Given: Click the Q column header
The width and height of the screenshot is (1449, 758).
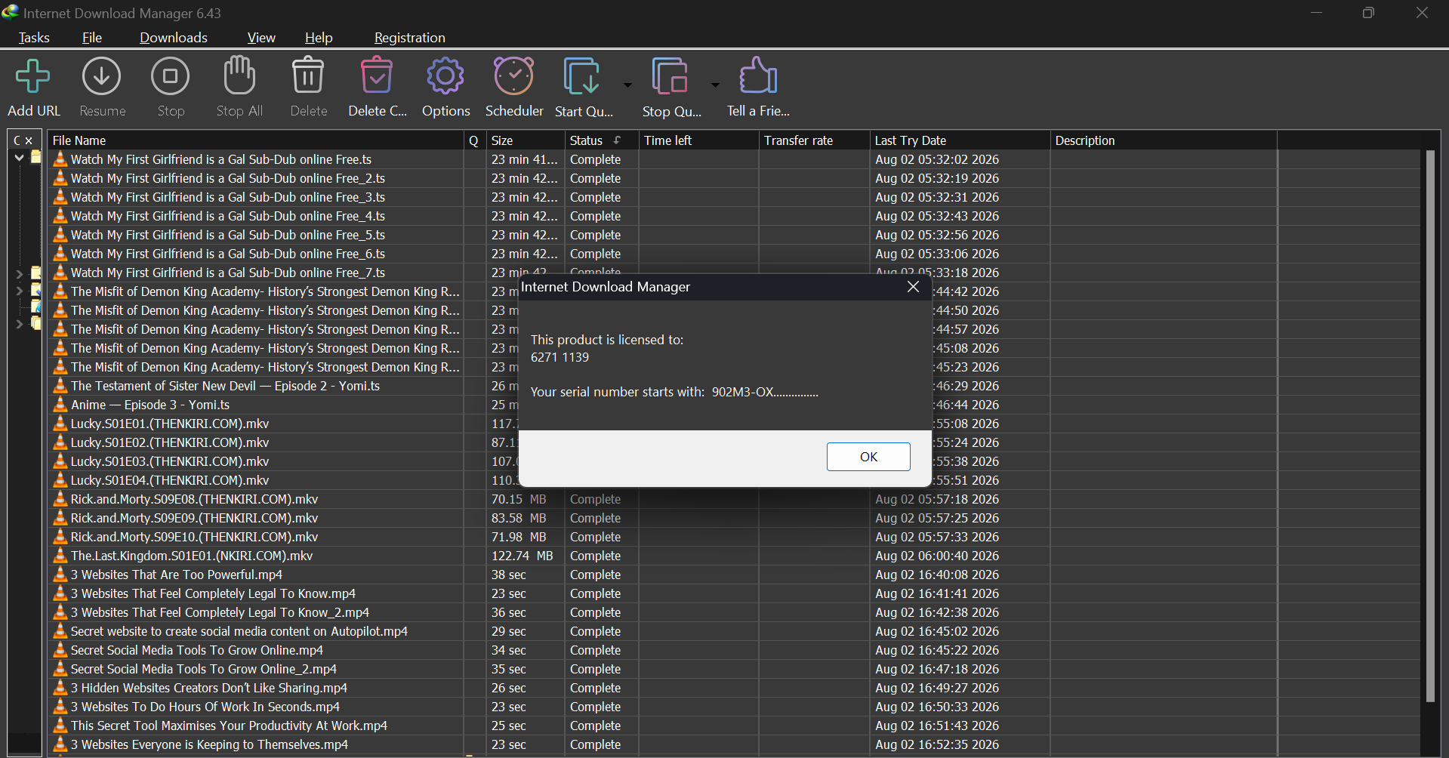Looking at the screenshot, I should tap(474, 140).
